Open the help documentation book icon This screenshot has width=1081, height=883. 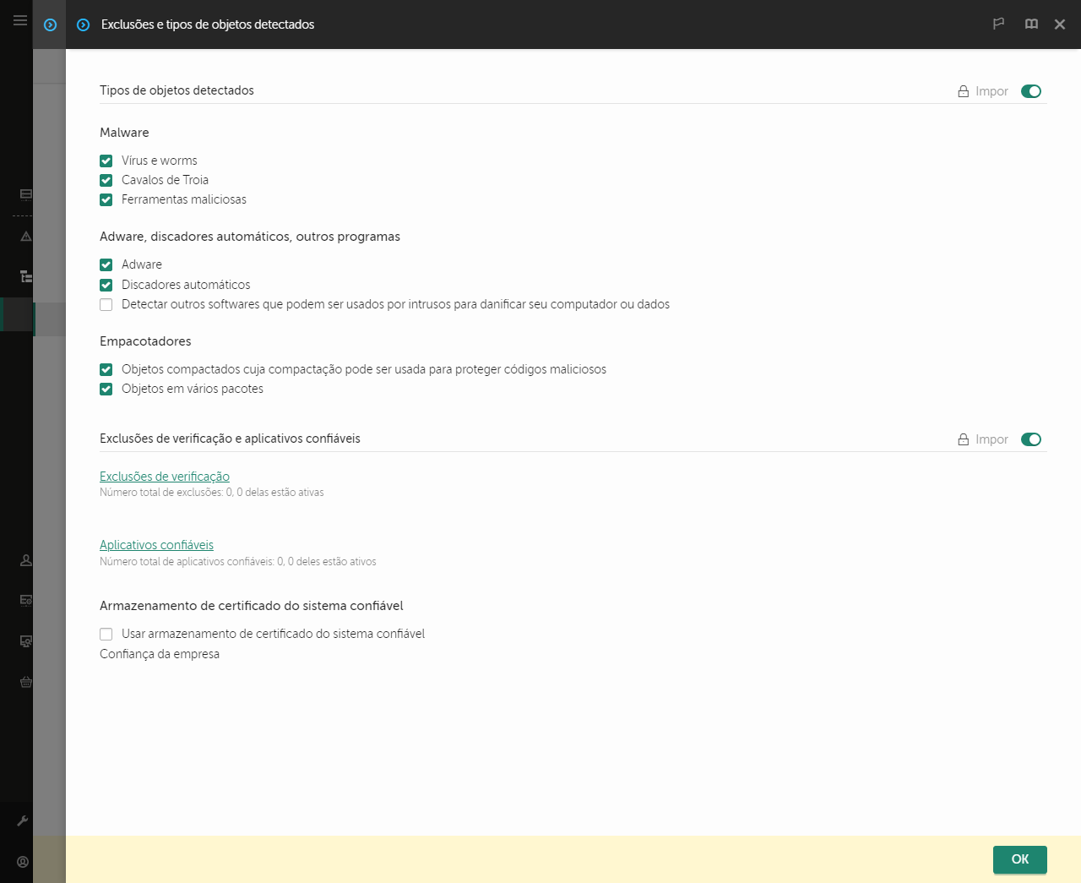(1031, 24)
